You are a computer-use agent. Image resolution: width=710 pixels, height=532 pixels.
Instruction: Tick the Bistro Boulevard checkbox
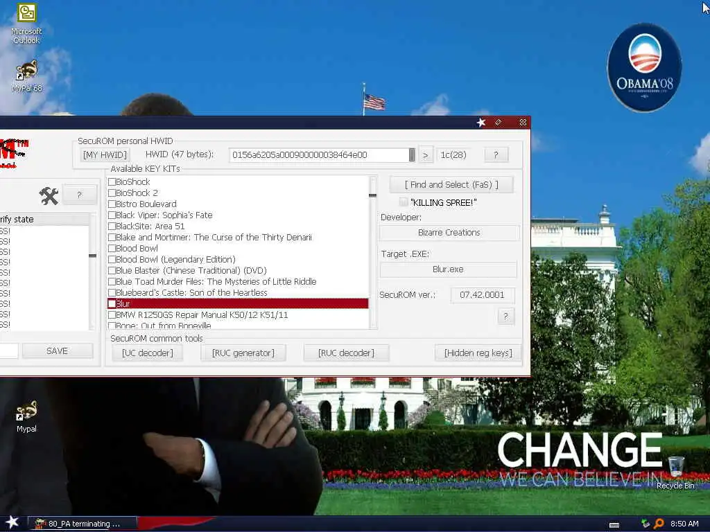[x=112, y=204]
